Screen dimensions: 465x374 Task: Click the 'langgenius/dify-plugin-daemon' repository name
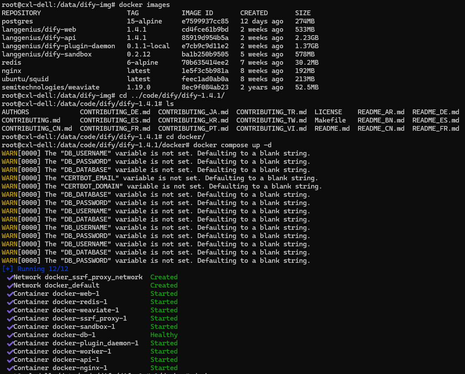(58, 46)
